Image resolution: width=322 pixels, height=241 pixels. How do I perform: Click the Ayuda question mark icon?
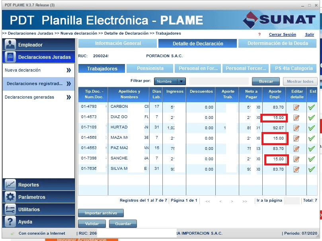10,222
